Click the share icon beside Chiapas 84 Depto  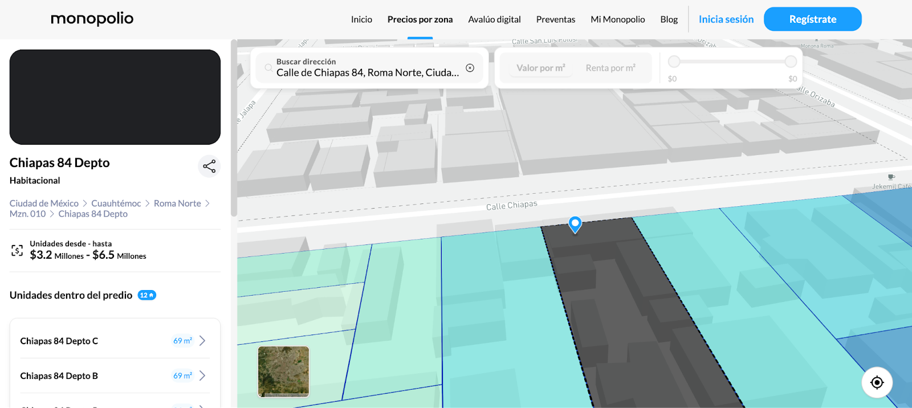[209, 166]
